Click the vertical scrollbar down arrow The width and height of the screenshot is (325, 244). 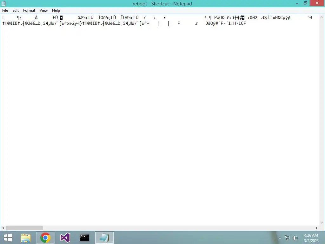pyautogui.click(x=322, y=223)
